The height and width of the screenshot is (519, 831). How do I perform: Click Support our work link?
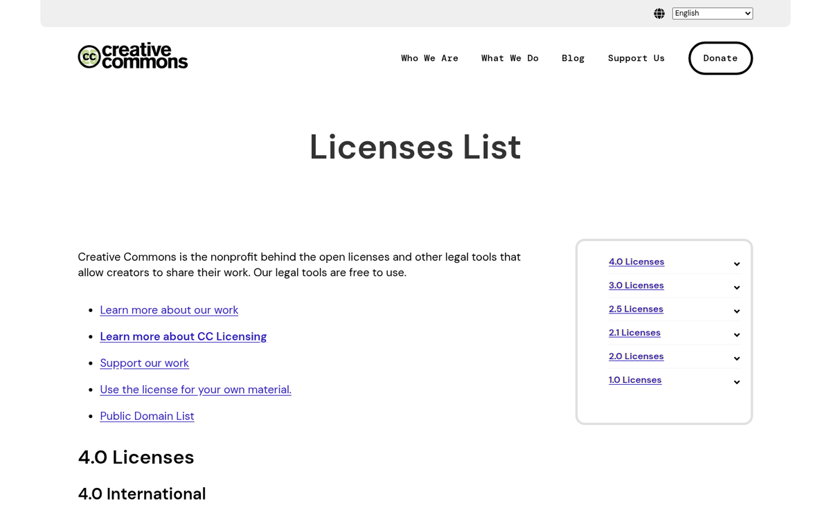(144, 363)
